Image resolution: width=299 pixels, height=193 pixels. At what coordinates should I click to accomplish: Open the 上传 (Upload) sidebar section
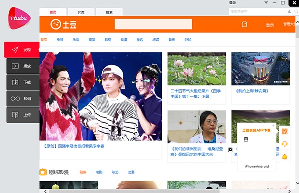click(23, 115)
